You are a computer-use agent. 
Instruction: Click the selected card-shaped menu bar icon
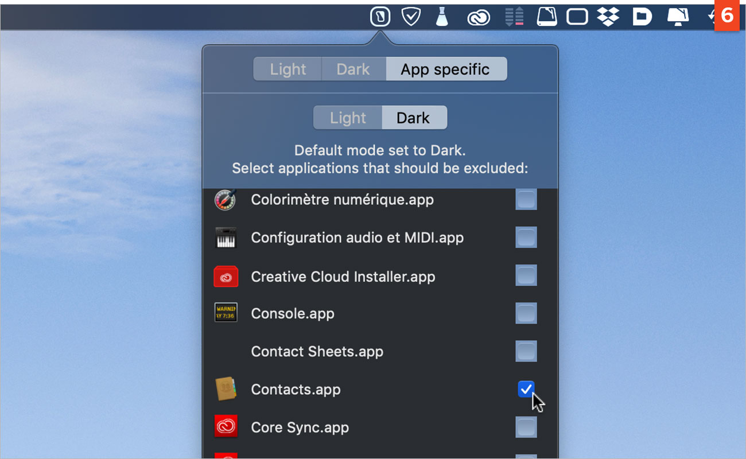click(380, 17)
